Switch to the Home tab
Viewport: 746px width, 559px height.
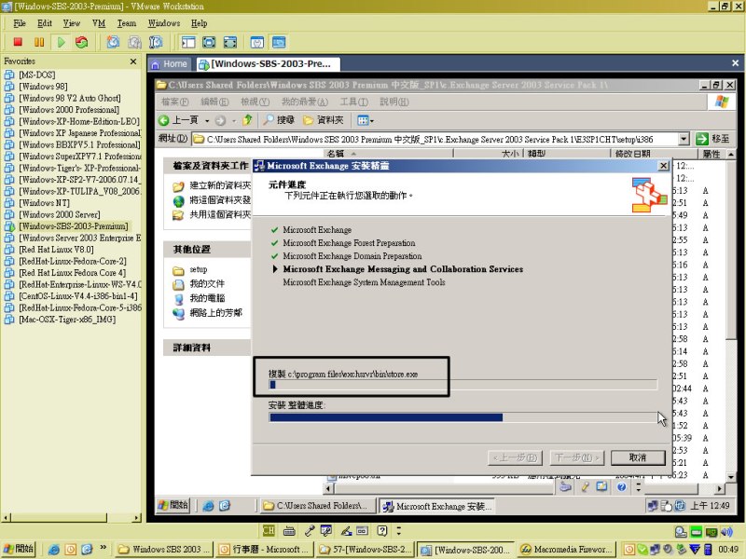(x=170, y=63)
